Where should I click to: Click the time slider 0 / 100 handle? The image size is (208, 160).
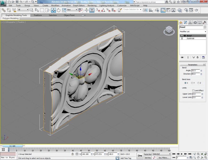click(13, 146)
